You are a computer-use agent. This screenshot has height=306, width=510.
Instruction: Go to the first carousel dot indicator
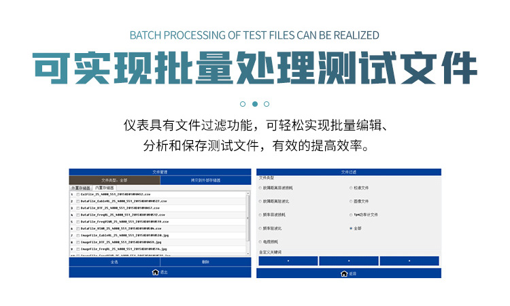coord(243,104)
